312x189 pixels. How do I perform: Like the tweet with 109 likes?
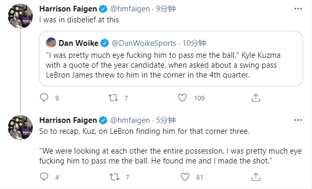point(182,98)
